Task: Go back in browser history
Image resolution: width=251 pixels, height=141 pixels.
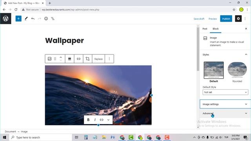Action: click(4, 9)
